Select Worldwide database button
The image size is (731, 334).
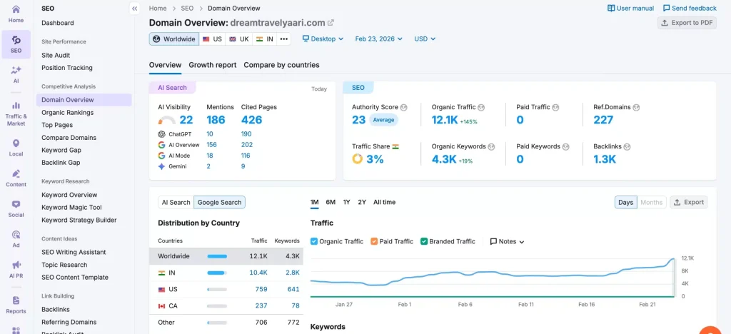click(174, 39)
